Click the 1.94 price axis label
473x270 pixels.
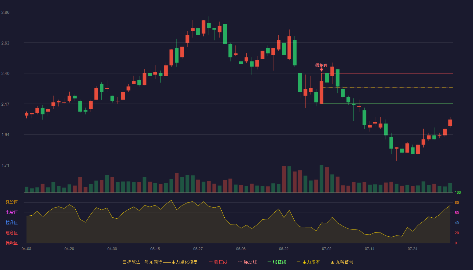point(5,135)
